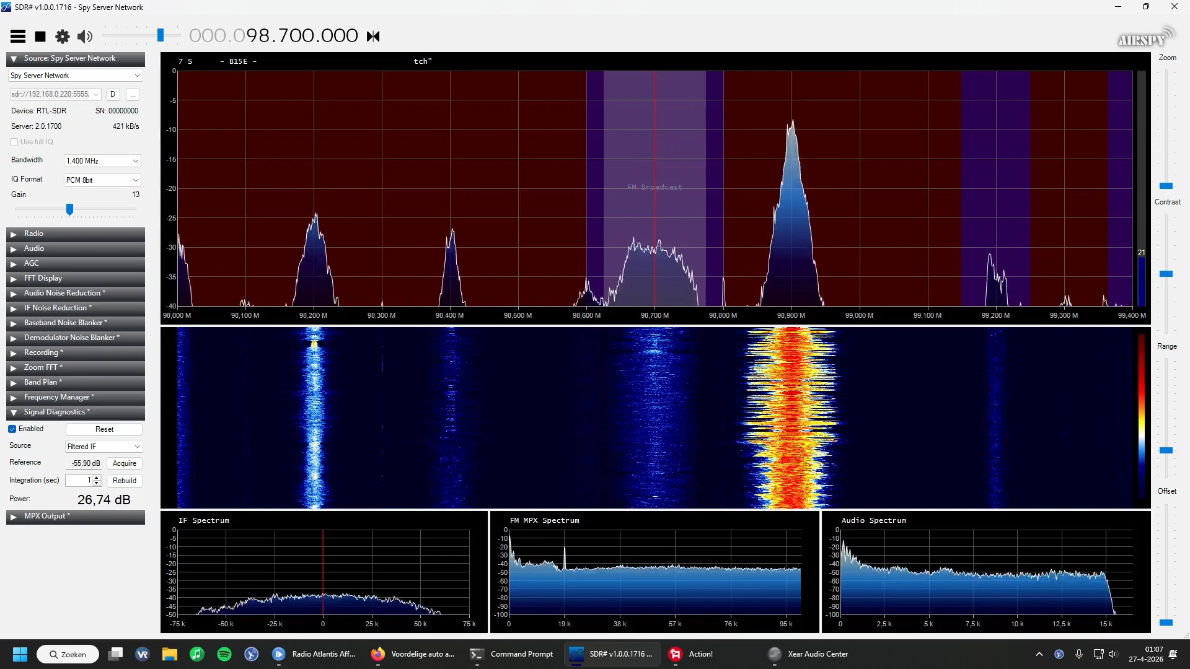The width and height of the screenshot is (1190, 669).
Task: Adjust the Gain slider handle
Action: point(69,210)
